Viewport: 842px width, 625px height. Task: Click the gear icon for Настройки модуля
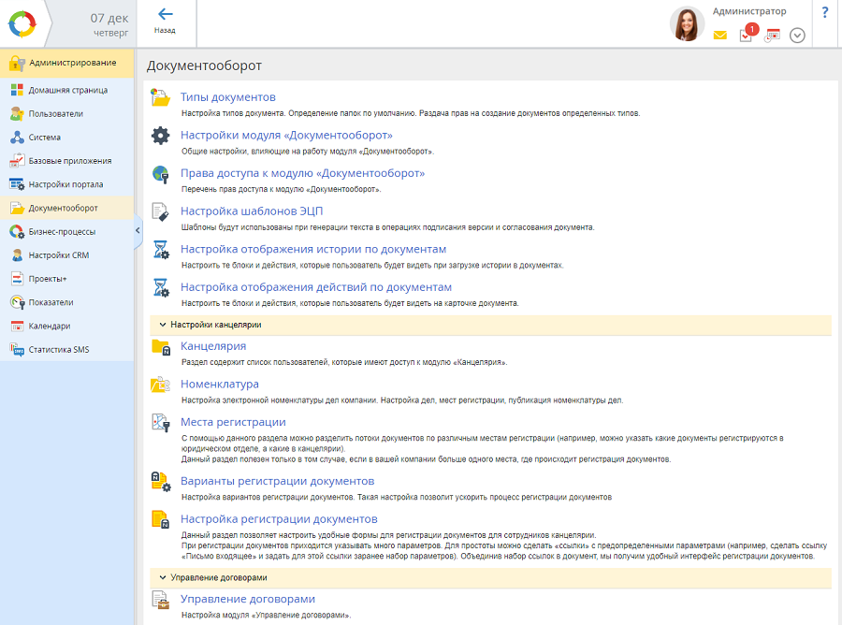coord(161,136)
